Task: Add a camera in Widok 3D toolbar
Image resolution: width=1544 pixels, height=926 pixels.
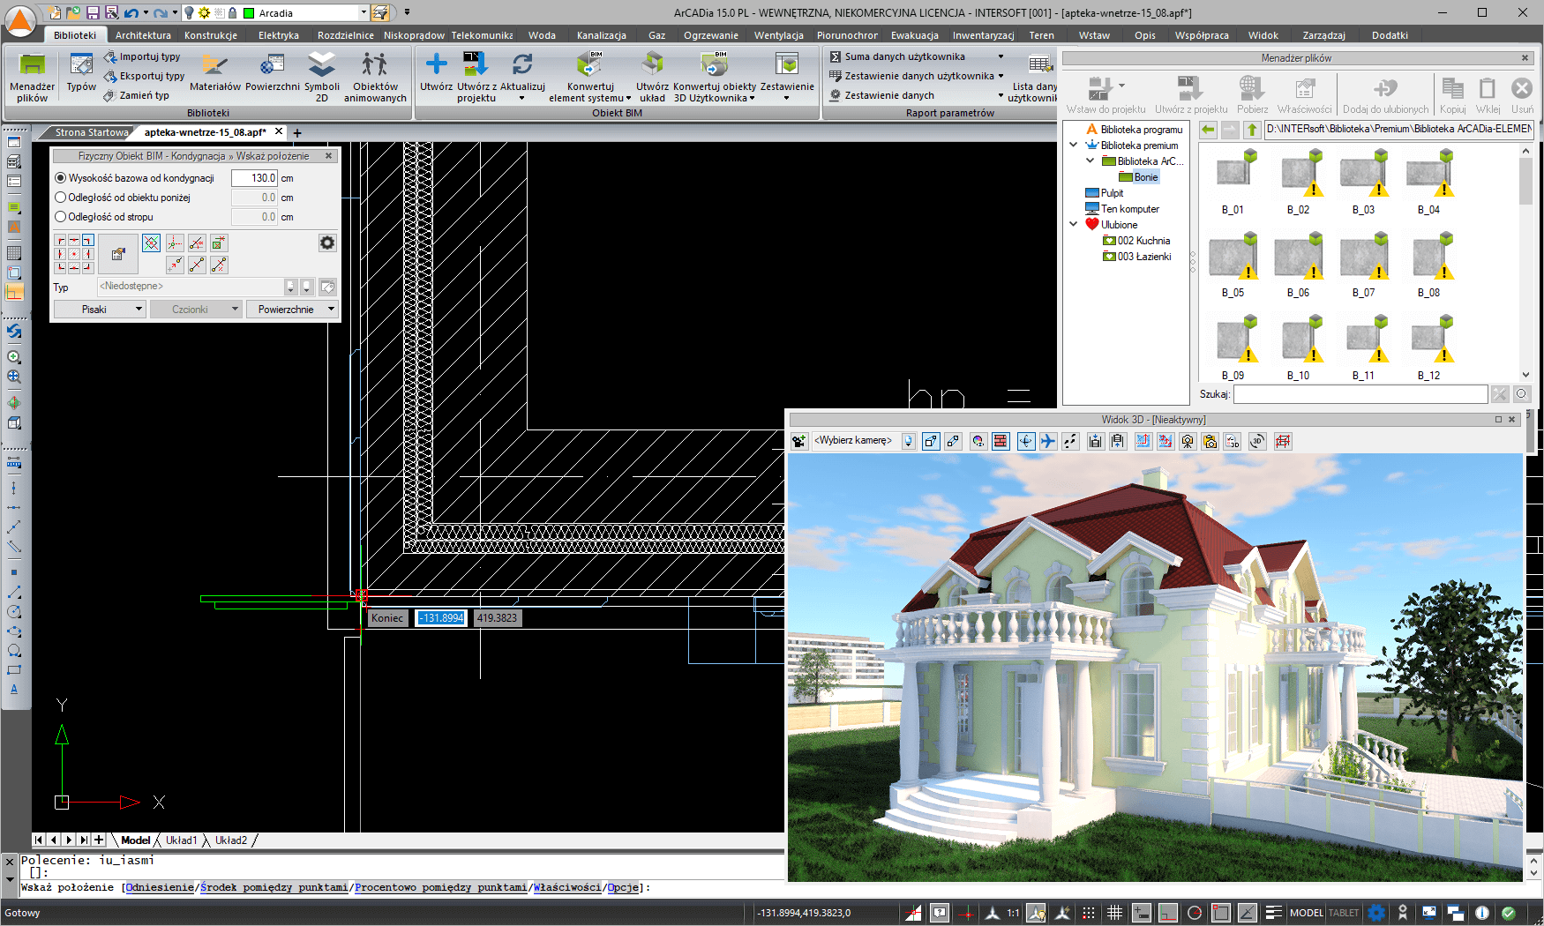Action: coord(798,441)
